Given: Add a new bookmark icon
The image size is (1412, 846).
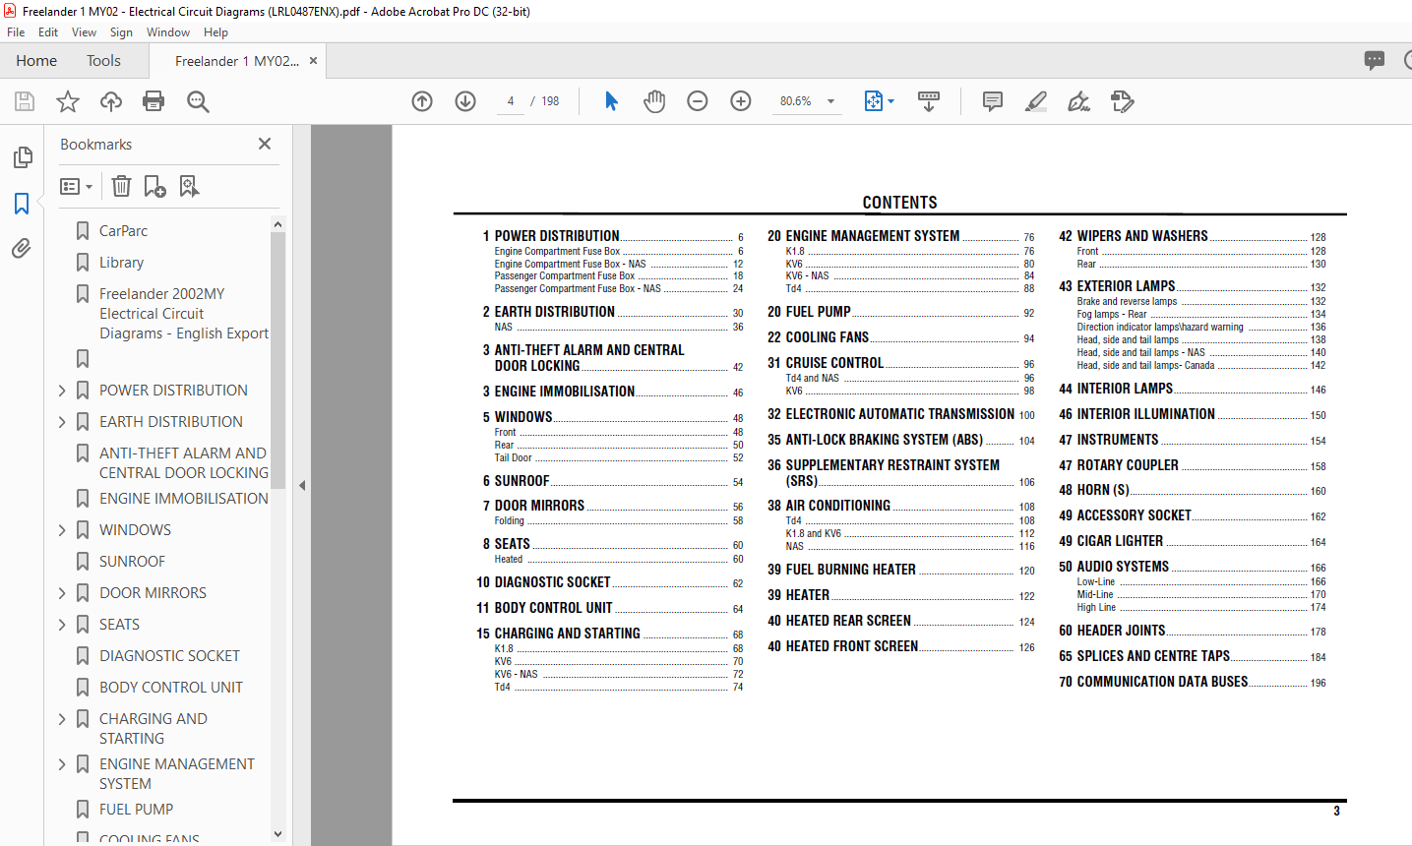Looking at the screenshot, I should (x=154, y=186).
